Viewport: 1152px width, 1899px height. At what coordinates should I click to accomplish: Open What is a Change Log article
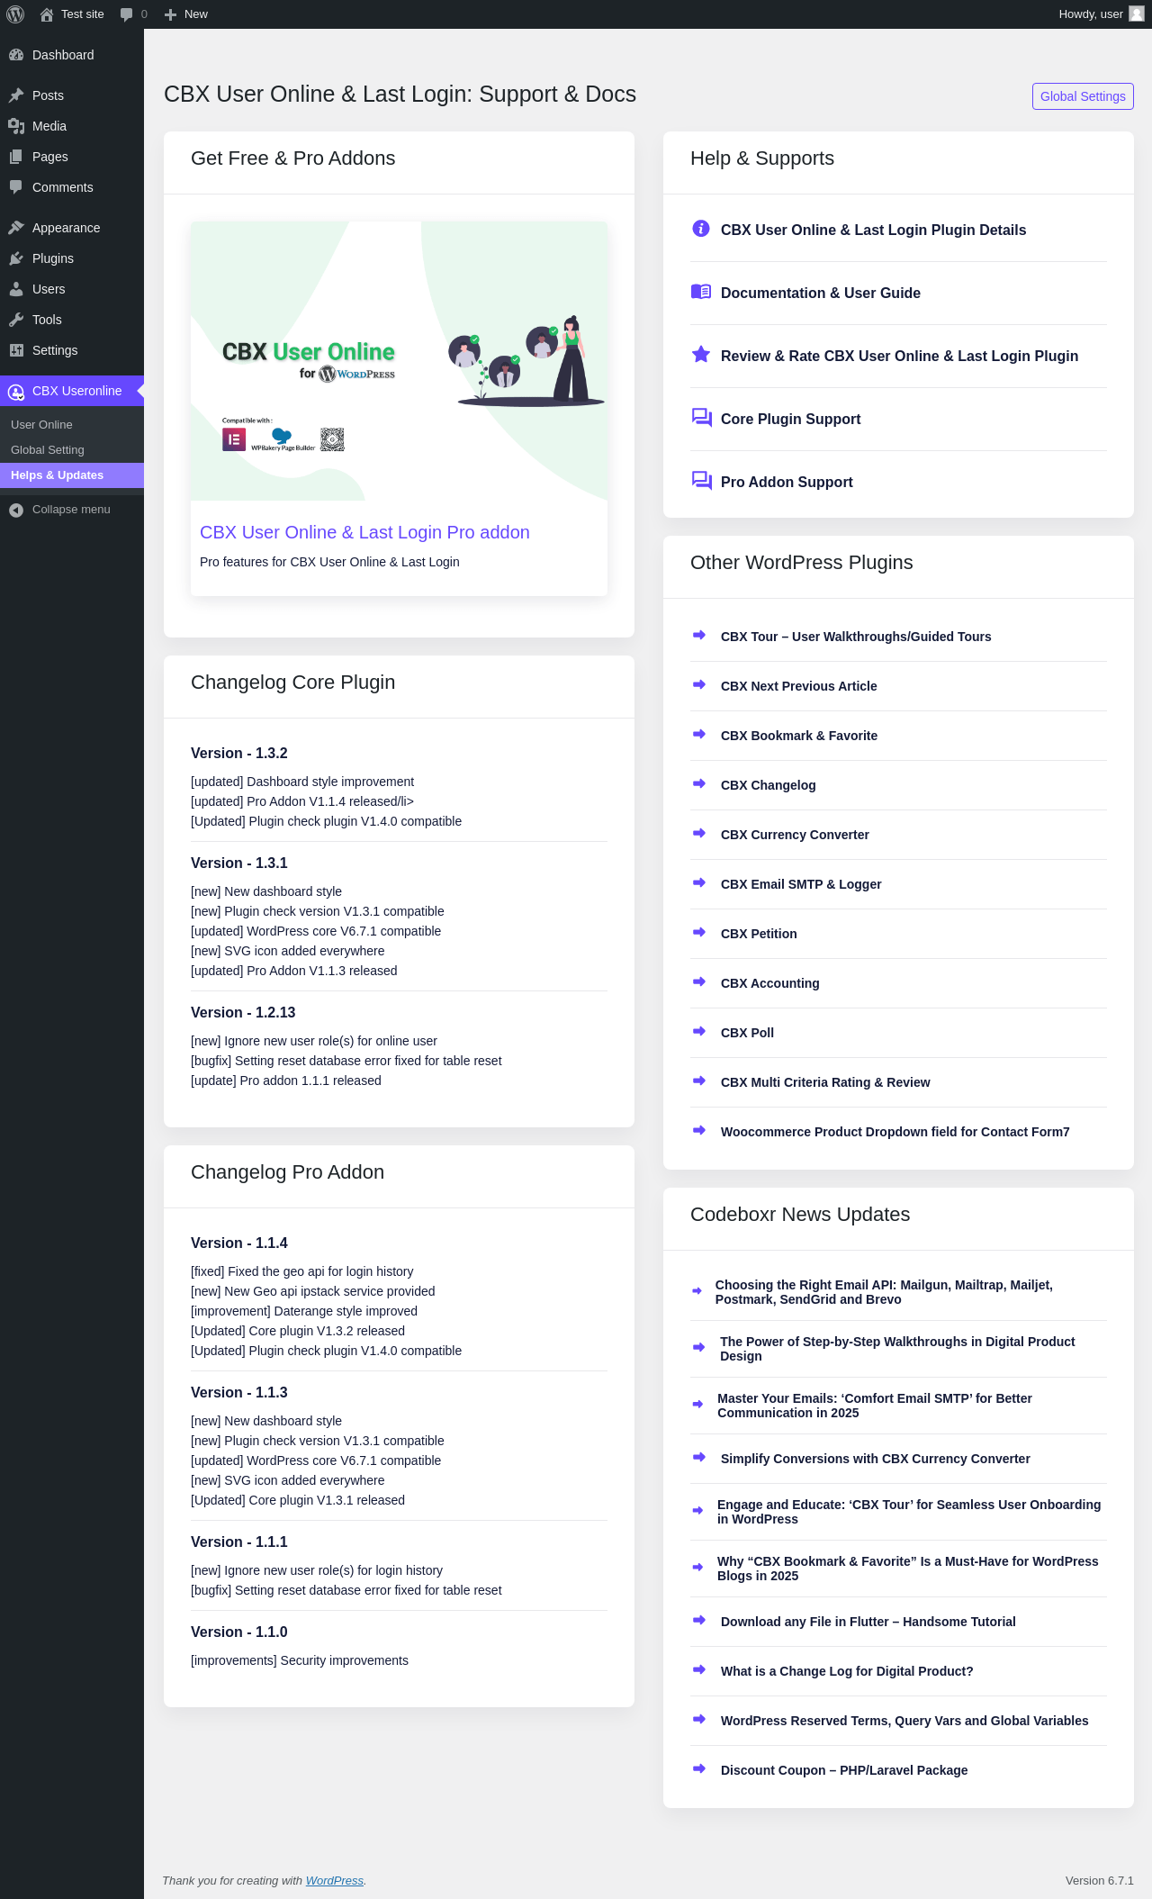pyautogui.click(x=847, y=1671)
